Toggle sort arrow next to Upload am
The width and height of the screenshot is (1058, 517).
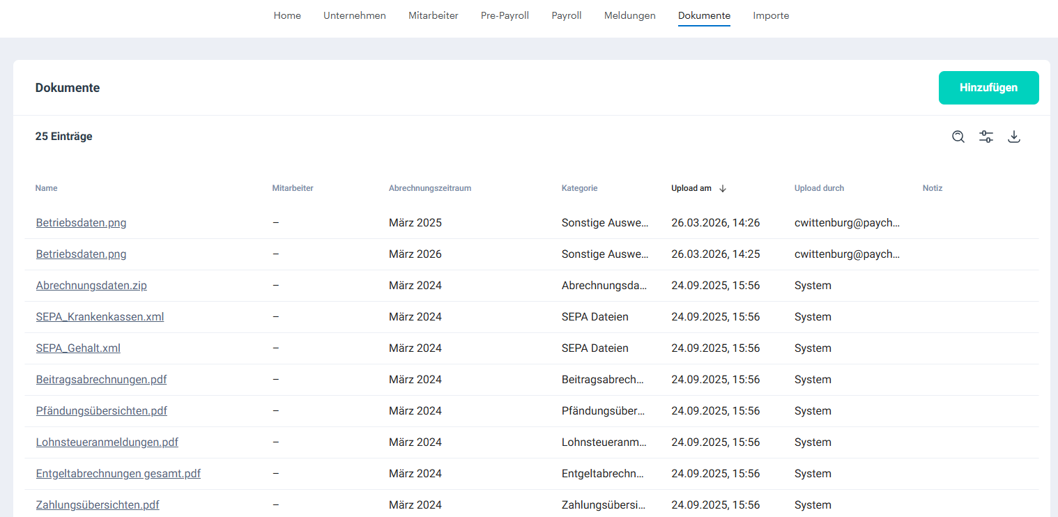(723, 188)
